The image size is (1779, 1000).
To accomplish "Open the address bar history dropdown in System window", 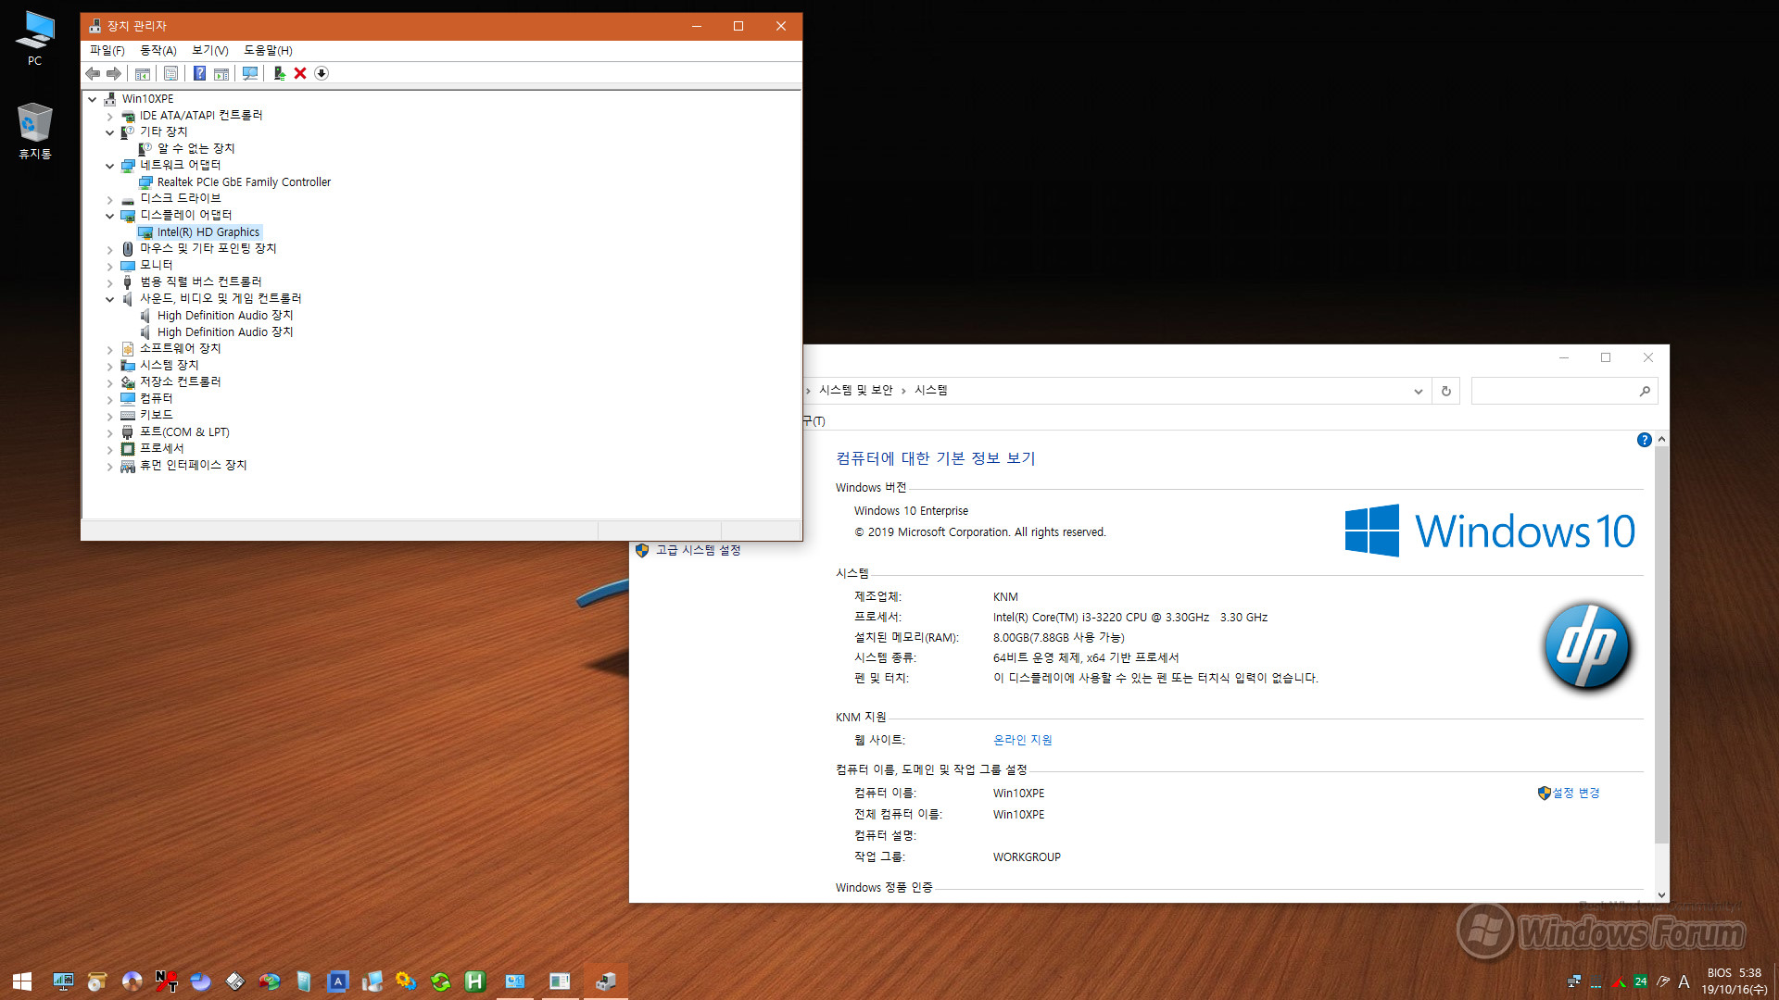I will (1418, 391).
